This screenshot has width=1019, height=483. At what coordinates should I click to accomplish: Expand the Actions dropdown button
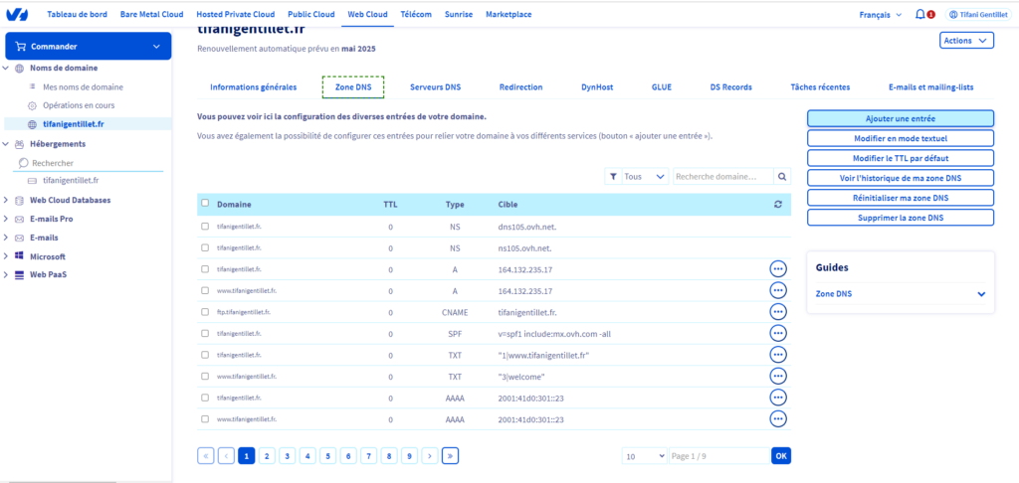pos(966,41)
